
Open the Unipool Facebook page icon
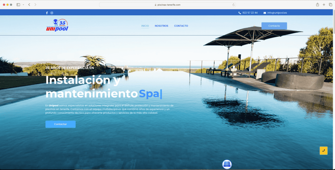click(x=47, y=13)
